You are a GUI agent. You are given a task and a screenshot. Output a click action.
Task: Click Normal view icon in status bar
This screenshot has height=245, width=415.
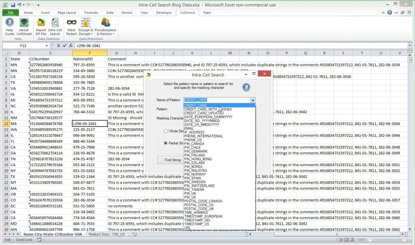tap(341, 240)
